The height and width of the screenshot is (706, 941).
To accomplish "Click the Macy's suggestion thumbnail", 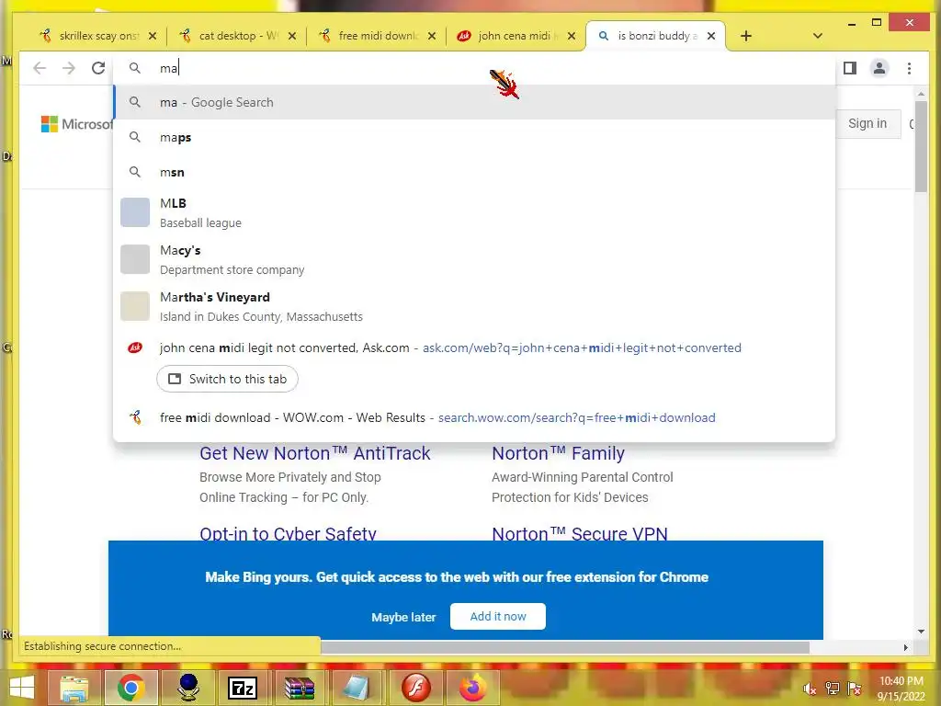I will [135, 259].
